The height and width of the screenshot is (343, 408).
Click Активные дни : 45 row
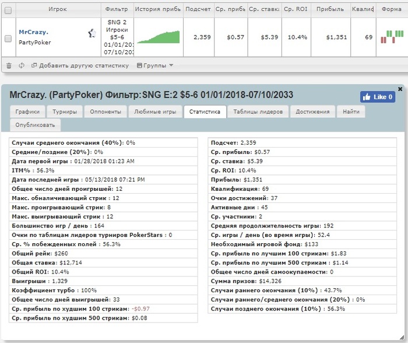[303, 207]
